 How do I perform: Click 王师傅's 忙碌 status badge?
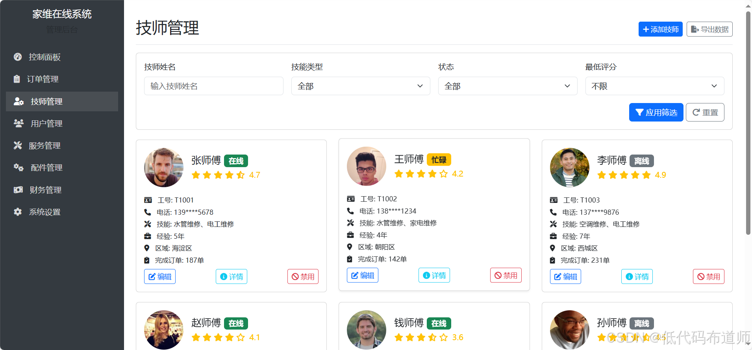tap(439, 160)
